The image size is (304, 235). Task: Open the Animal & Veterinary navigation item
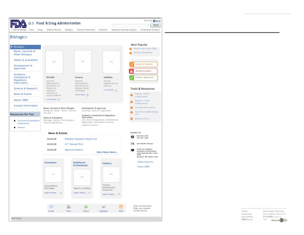tap(86, 30)
